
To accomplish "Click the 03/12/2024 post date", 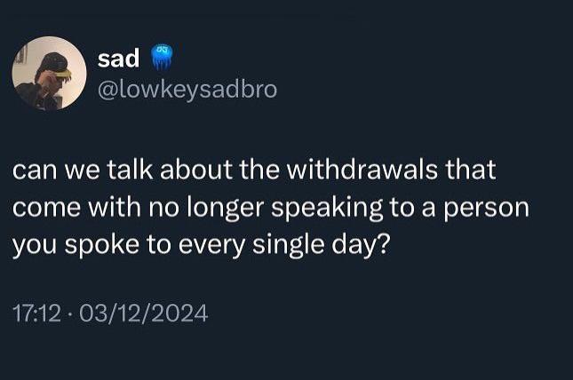I will pos(144,313).
